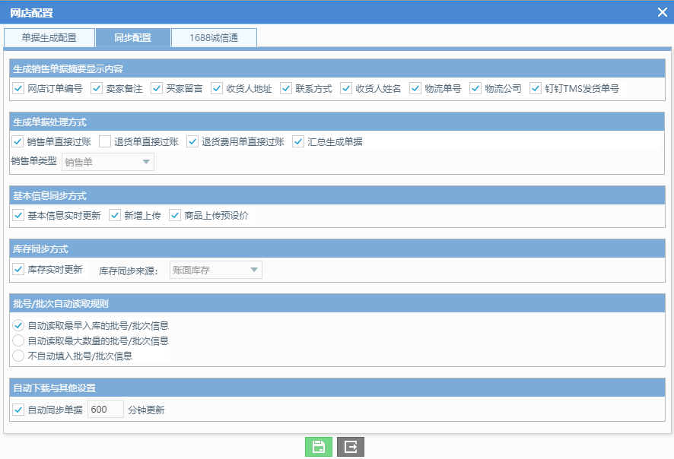Disable the 库存实时更新 checkbox
Image resolution: width=674 pixels, height=459 pixels.
tap(18, 269)
